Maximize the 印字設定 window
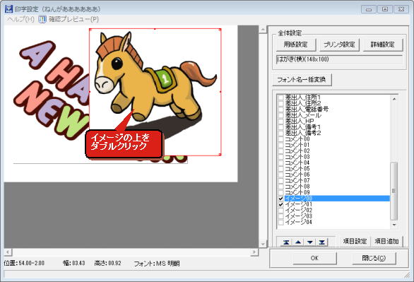The image size is (414, 282). click(385, 9)
